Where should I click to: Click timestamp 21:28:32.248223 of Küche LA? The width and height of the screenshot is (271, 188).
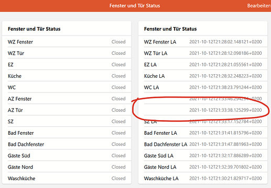point(225,76)
